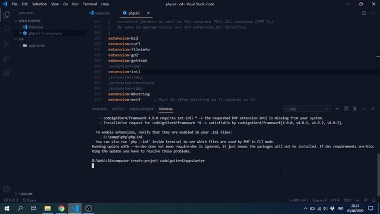Open the Help menu
The height and width of the screenshot is (214, 380).
[x=104, y=4]
